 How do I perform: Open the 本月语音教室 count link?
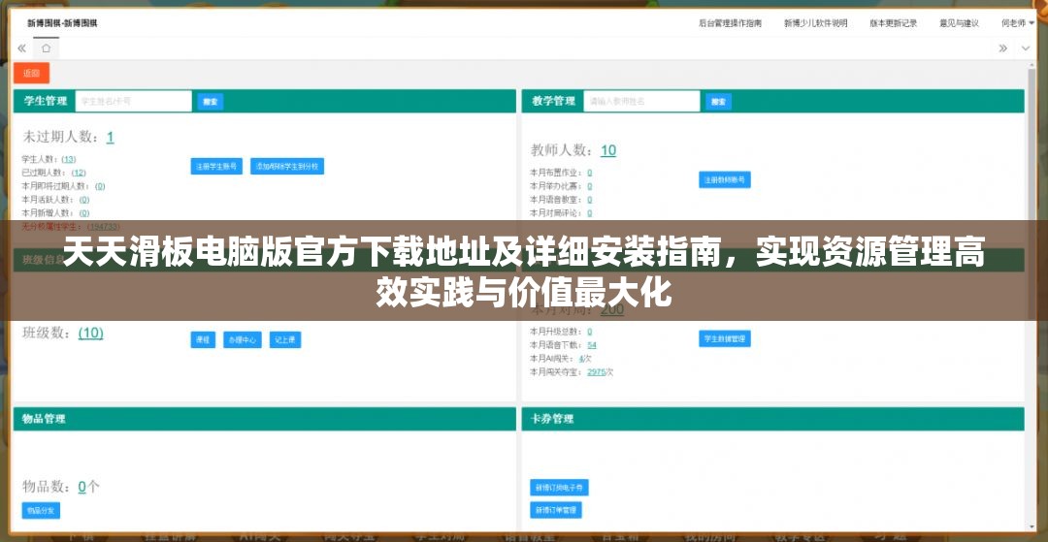coord(590,200)
